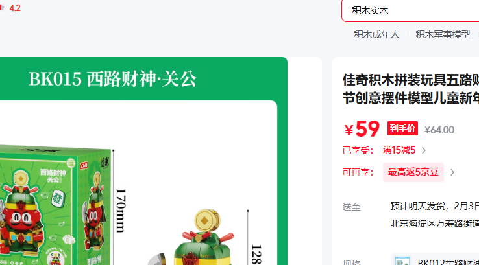Viewport: 479px width, 265px height.
Task: Click the crossed-out ¥64.00 original price
Action: [x=439, y=130]
